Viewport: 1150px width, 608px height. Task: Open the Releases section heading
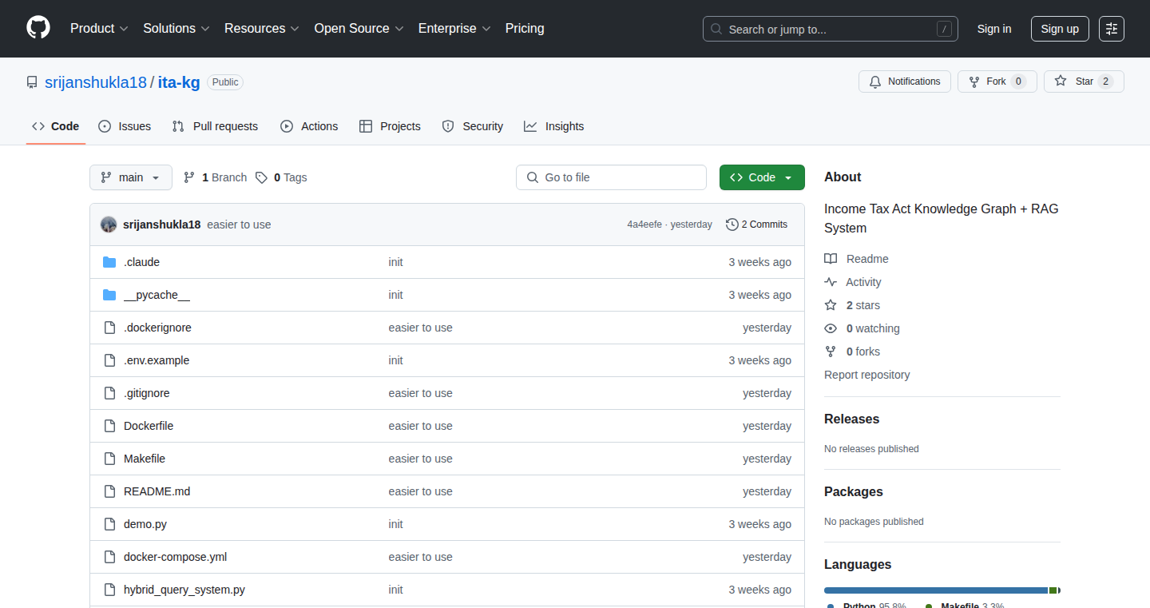point(851,419)
